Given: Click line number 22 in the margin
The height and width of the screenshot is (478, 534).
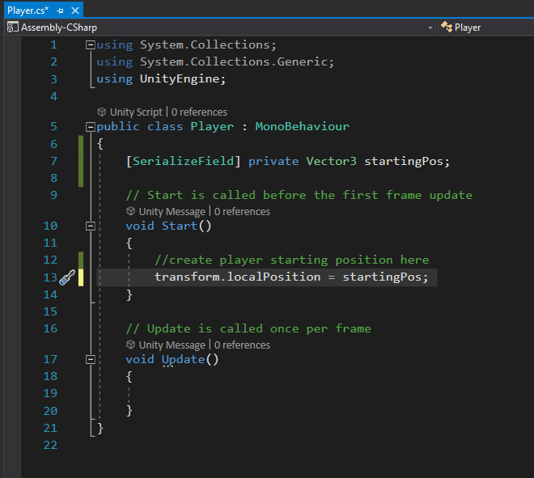Looking at the screenshot, I should tap(50, 446).
